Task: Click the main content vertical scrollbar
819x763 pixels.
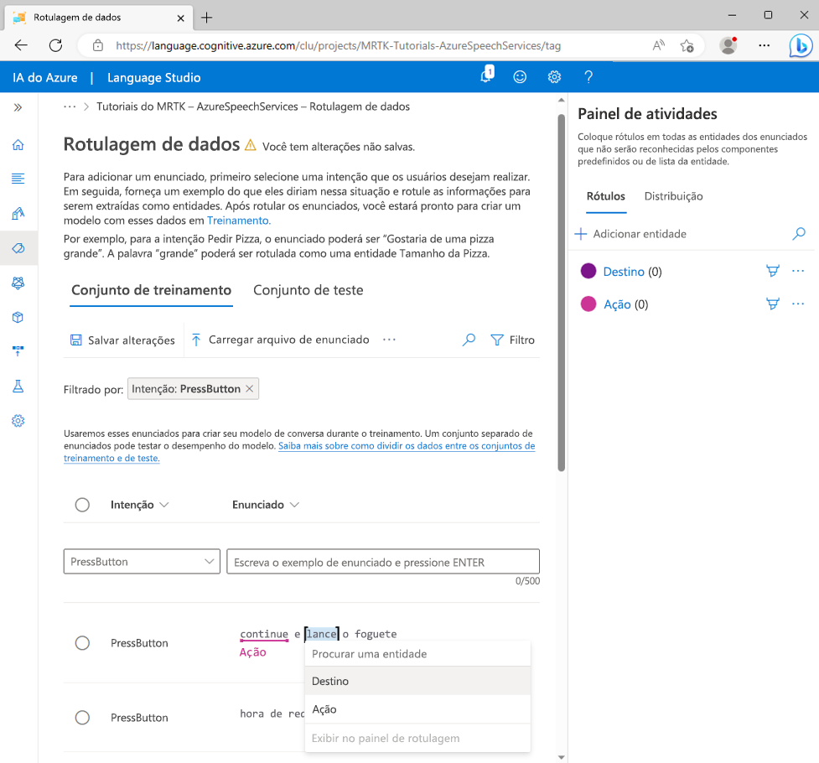Action: coord(562,293)
